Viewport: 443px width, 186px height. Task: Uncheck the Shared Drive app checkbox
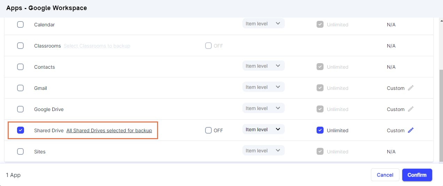coord(21,130)
